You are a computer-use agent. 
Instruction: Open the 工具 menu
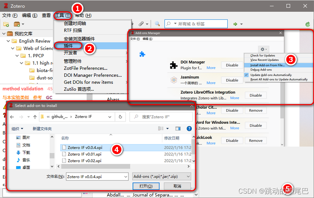tap(63, 15)
